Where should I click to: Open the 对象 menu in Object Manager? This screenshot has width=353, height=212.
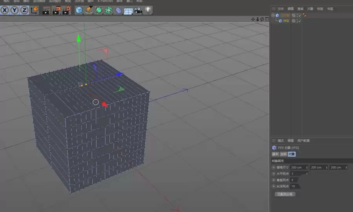[x=310, y=9]
